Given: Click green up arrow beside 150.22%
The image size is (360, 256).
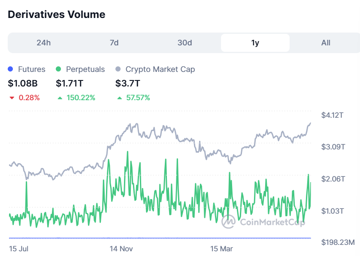Looking at the screenshot, I should point(60,98).
